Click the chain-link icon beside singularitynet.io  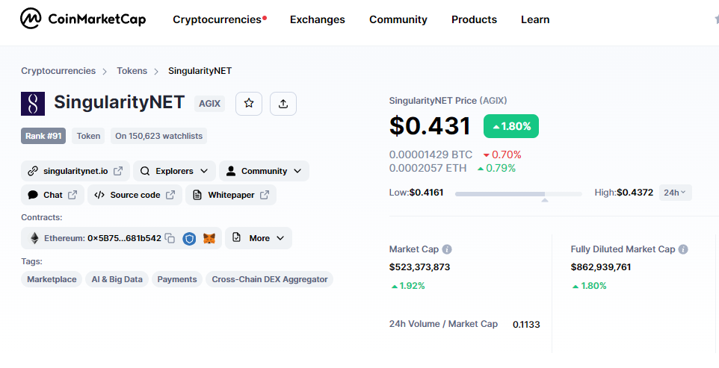(x=33, y=171)
